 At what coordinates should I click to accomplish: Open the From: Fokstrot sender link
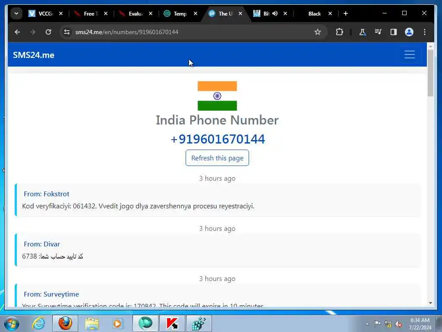click(x=47, y=194)
